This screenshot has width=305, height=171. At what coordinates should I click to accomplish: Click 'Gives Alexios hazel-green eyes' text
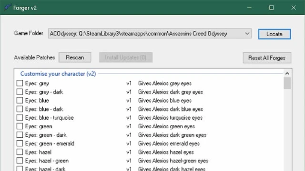[173, 161]
